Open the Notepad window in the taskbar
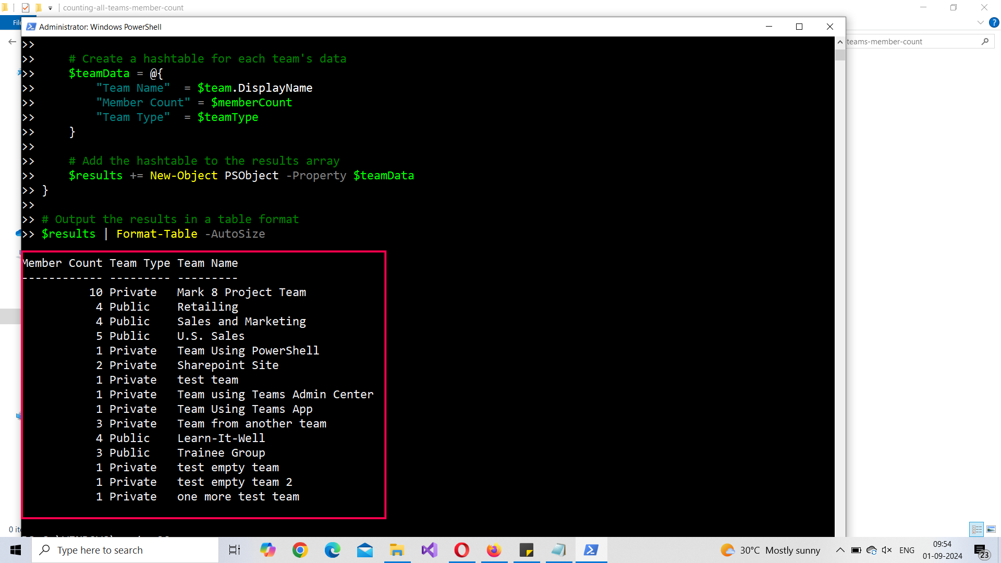This screenshot has height=563, width=1001. 558,550
